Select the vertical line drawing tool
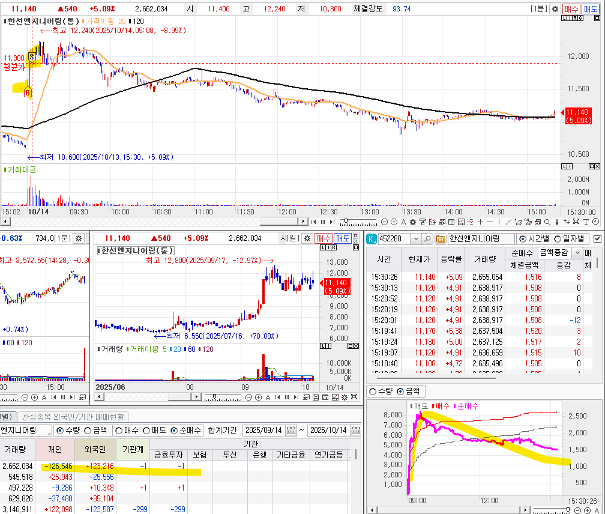This screenshot has width=605, height=514. click(x=499, y=222)
